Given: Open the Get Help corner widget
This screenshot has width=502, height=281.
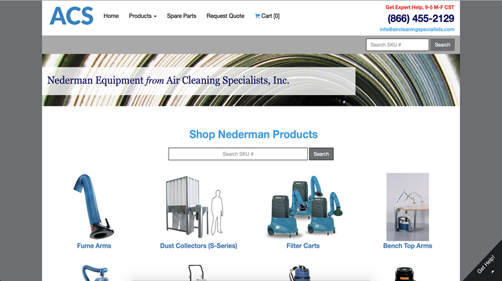Looking at the screenshot, I should [x=486, y=264].
